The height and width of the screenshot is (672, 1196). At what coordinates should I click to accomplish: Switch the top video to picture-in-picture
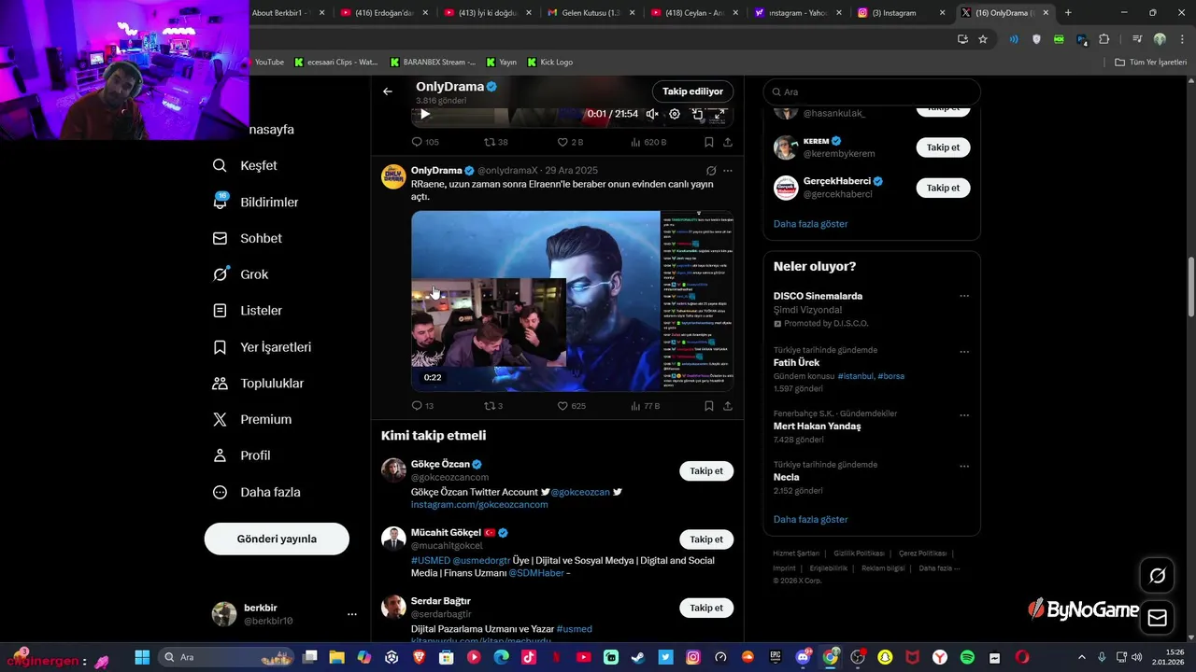pos(697,114)
